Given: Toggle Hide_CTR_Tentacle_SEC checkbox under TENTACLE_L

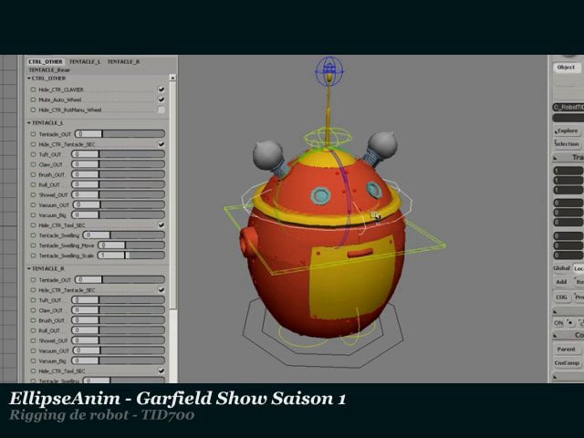Looking at the screenshot, I should click(x=162, y=144).
